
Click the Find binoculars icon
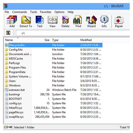tap(77, 20)
